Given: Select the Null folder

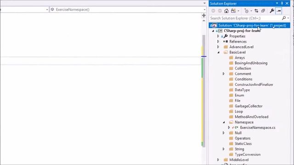Looking at the screenshot, I should pos(238,133).
